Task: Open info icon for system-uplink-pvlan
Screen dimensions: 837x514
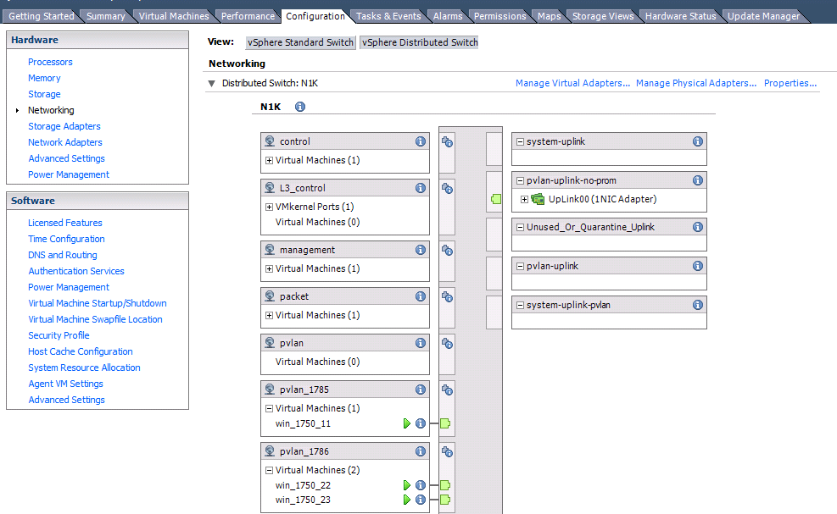Action: [698, 305]
